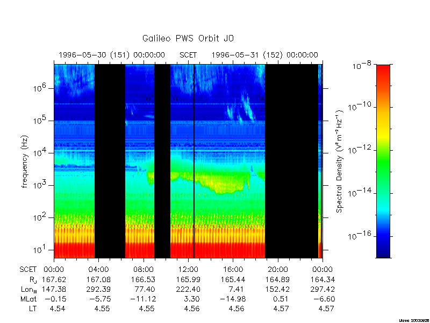This screenshot has width=430, height=323.
Task: Select the start date 1996-05-30 (151) 00:00:00
Action: coord(112,55)
